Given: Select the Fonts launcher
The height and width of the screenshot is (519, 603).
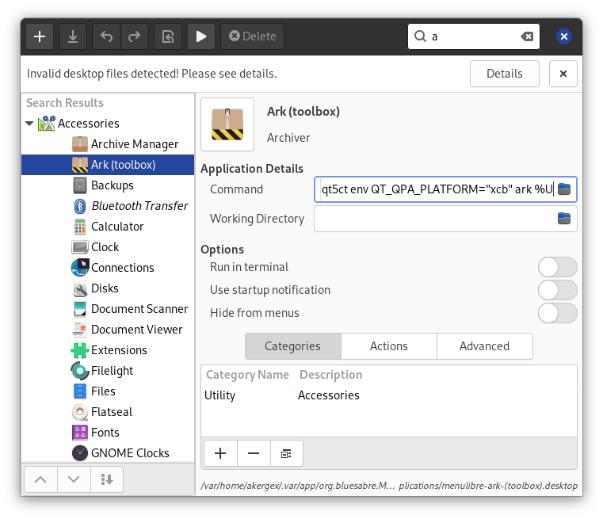Looking at the screenshot, I should 108,433.
